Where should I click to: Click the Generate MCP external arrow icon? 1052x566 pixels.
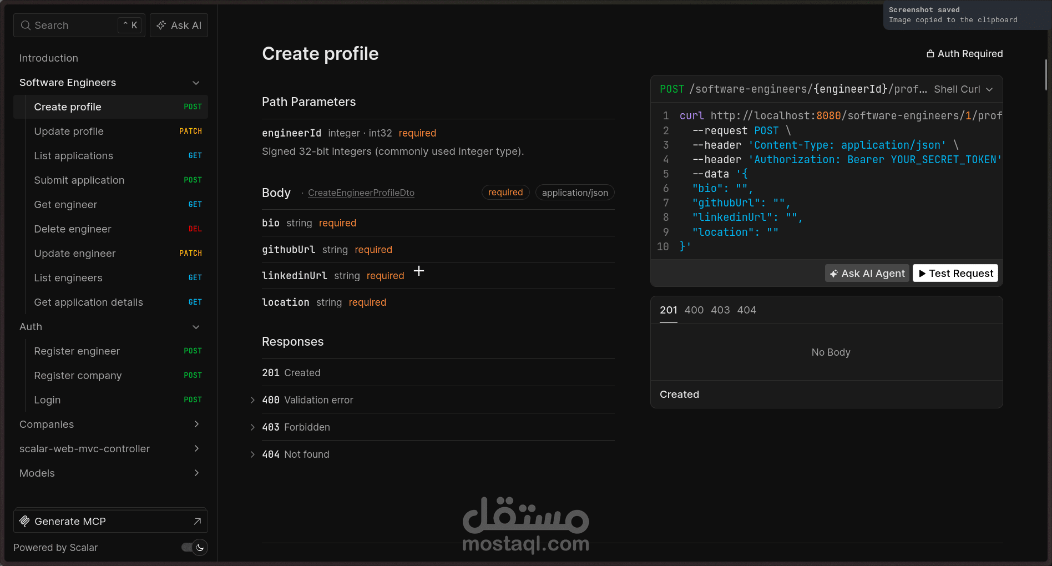pyautogui.click(x=197, y=522)
